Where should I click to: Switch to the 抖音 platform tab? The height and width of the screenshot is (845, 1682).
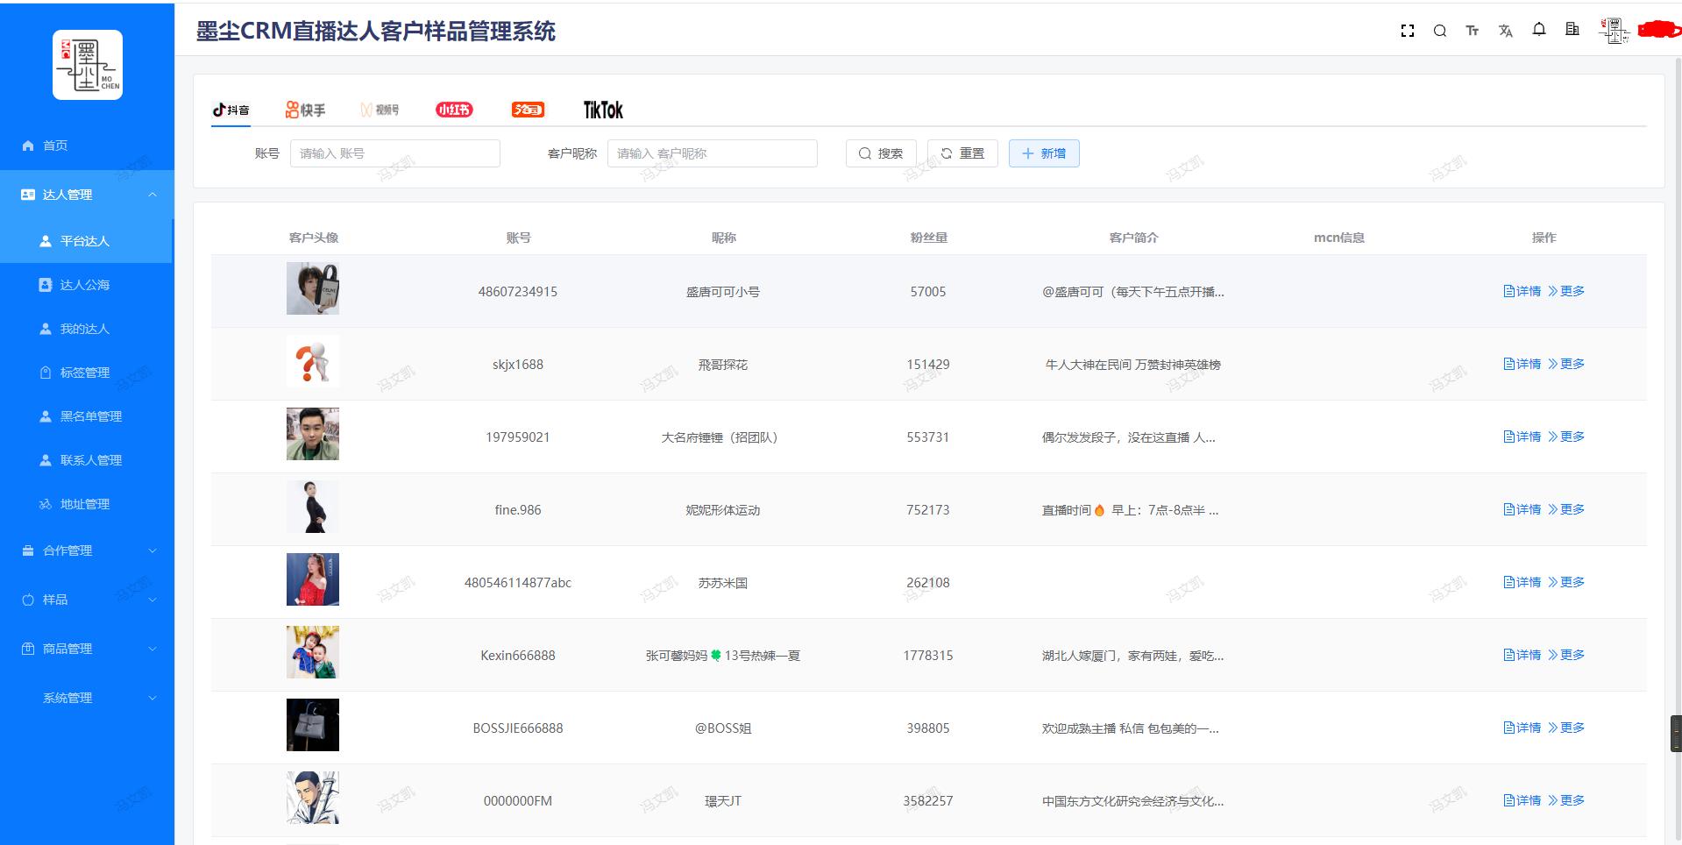[x=231, y=110]
